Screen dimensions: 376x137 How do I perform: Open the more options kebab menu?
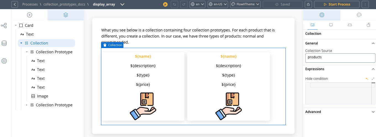(x=365, y=4)
